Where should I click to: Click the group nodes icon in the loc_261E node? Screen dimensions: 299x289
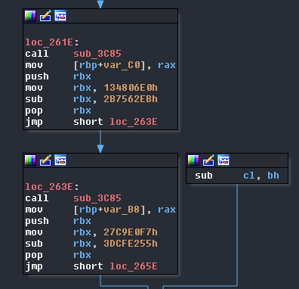pyautogui.click(x=60, y=16)
